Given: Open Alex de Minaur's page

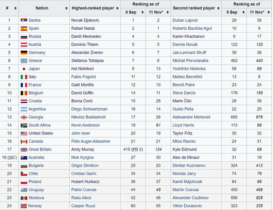Looking at the screenshot, I should pos(188,157).
